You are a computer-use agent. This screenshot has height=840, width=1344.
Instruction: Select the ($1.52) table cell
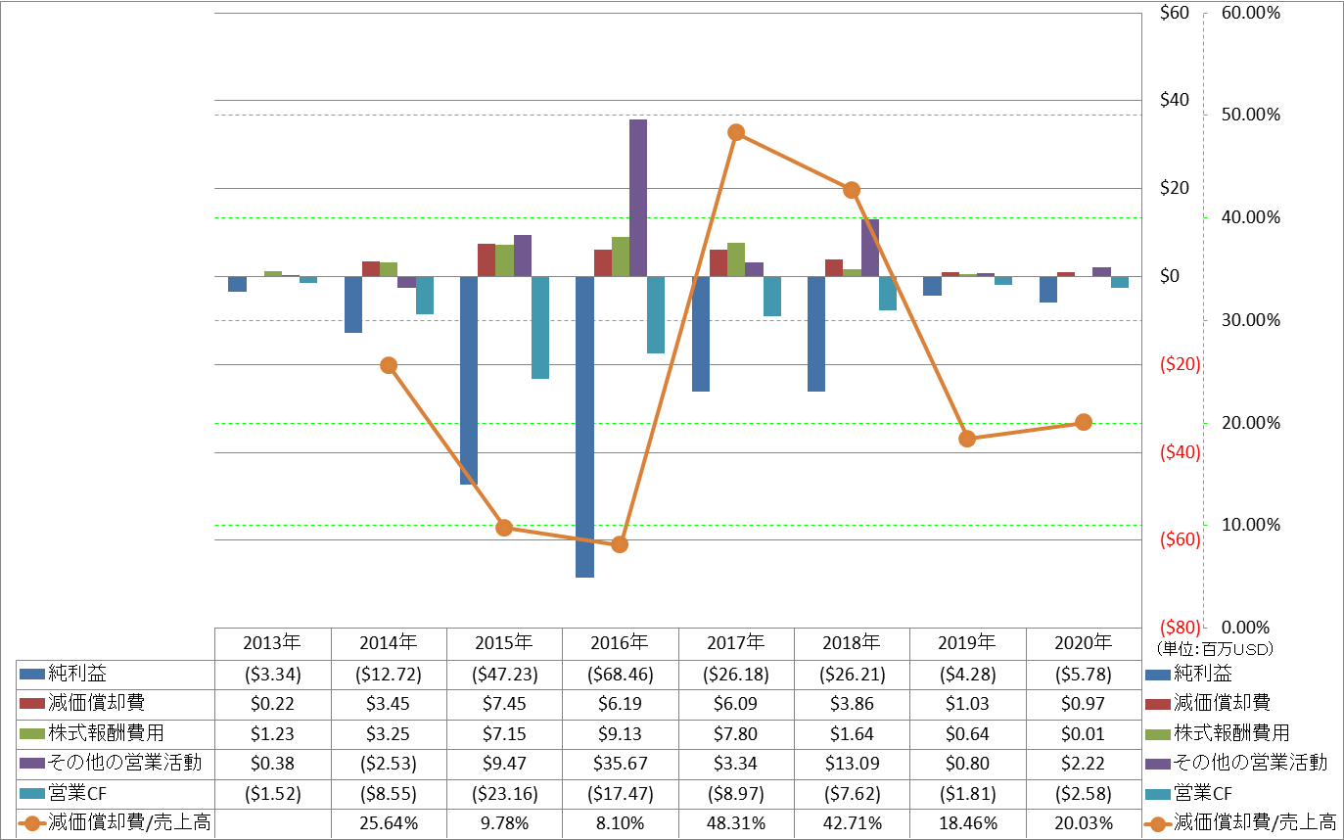[x=273, y=794]
